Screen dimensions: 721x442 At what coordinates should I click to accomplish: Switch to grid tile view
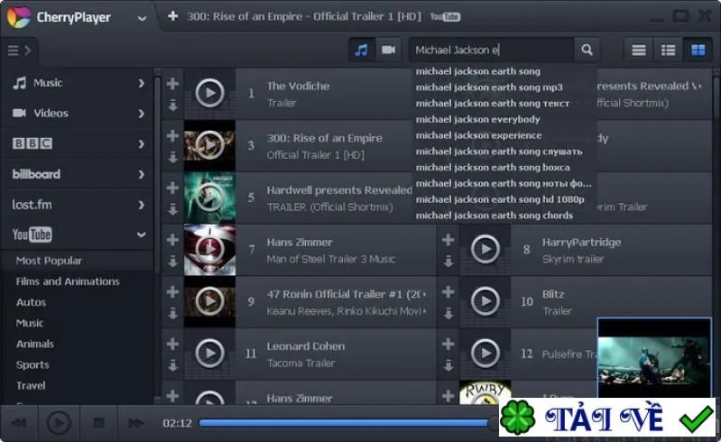698,50
